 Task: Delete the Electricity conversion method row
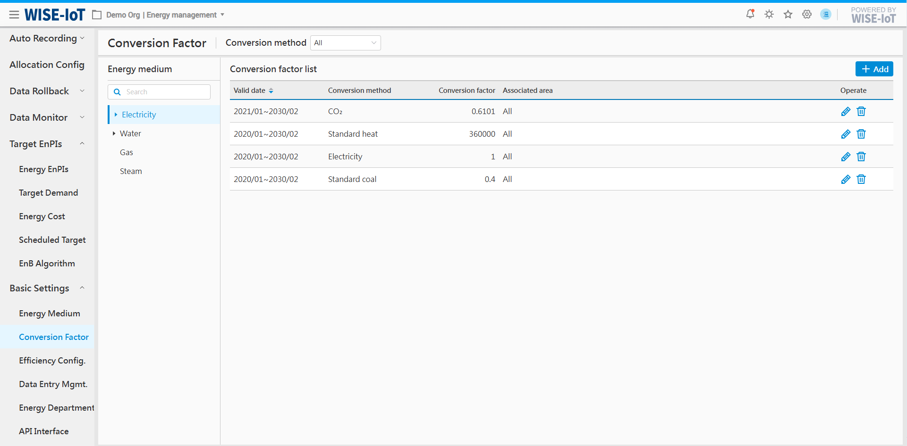pyautogui.click(x=861, y=157)
